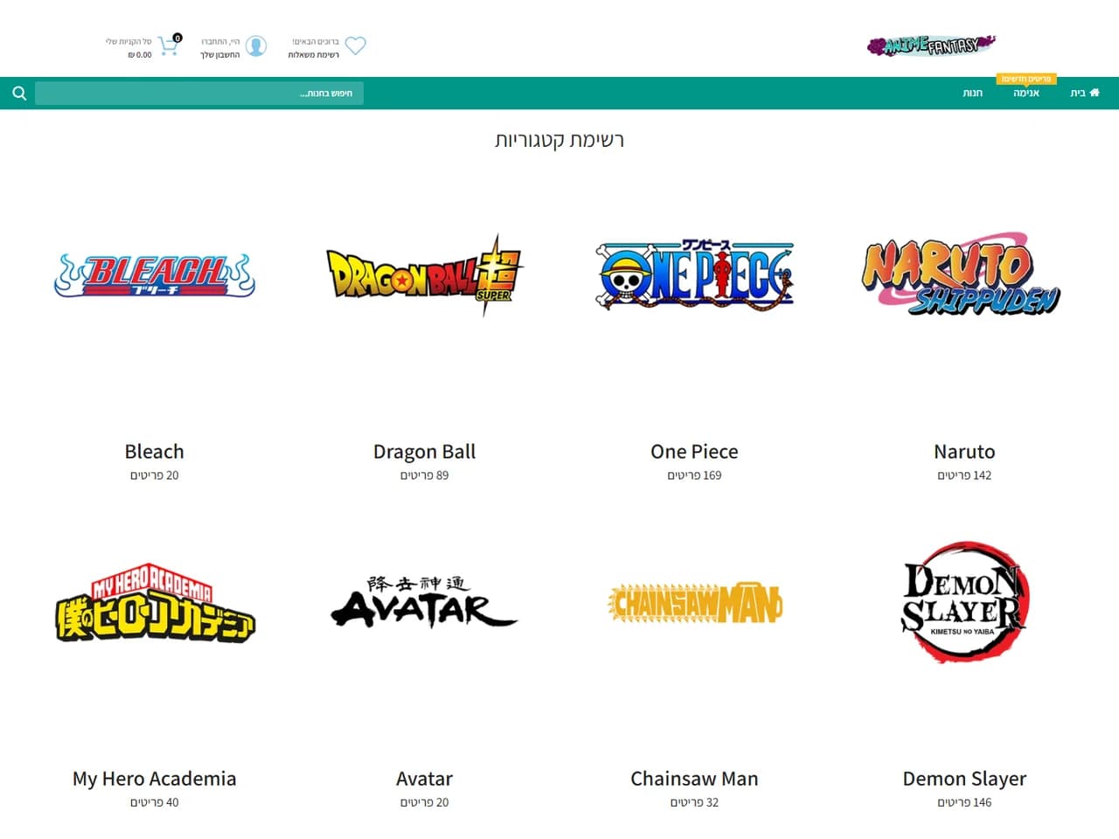Go to the Dragon Ball category title

coord(425,452)
